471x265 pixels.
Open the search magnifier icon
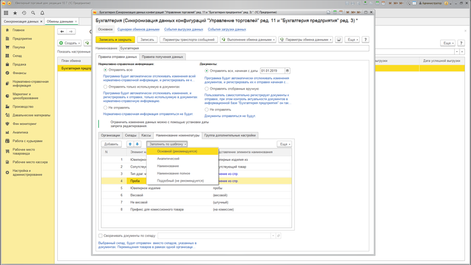tap(33, 13)
